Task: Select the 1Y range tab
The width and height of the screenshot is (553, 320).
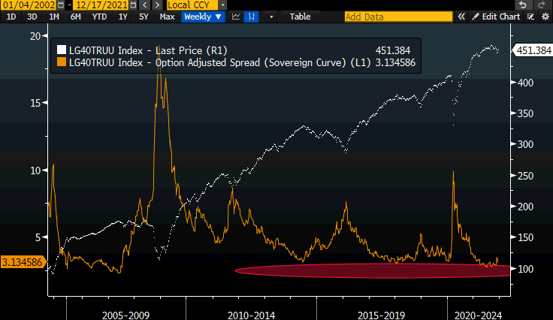Action: click(x=122, y=17)
